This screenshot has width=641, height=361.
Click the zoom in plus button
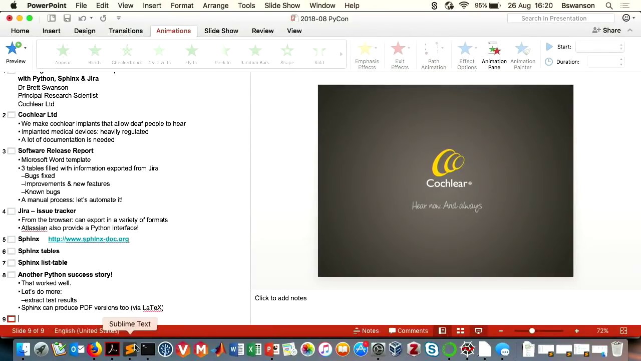click(x=576, y=331)
